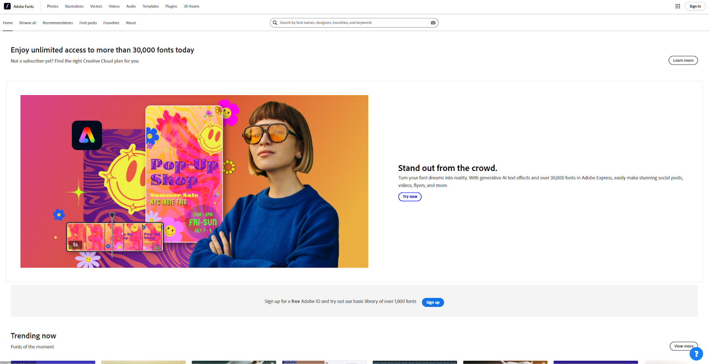709x364 pixels.
Task: Click 'Enjoy unlimited access' headline text
Action: [x=102, y=50]
